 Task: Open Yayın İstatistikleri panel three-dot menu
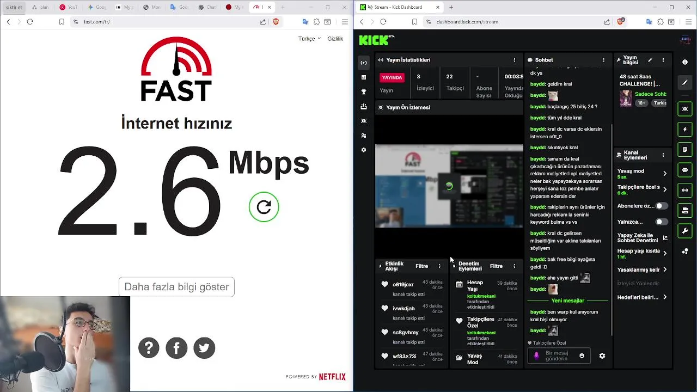(514, 60)
